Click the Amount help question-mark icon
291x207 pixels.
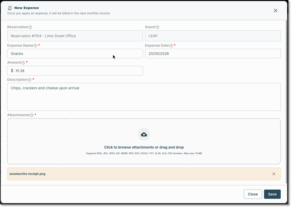(23, 63)
